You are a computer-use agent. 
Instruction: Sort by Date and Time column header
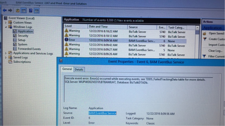108,27
